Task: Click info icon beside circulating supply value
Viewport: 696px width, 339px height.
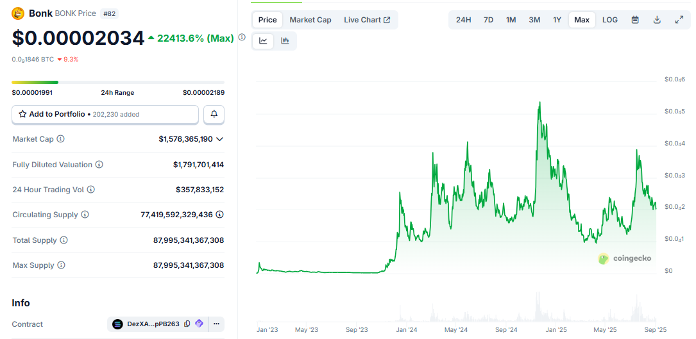Action: 220,215
